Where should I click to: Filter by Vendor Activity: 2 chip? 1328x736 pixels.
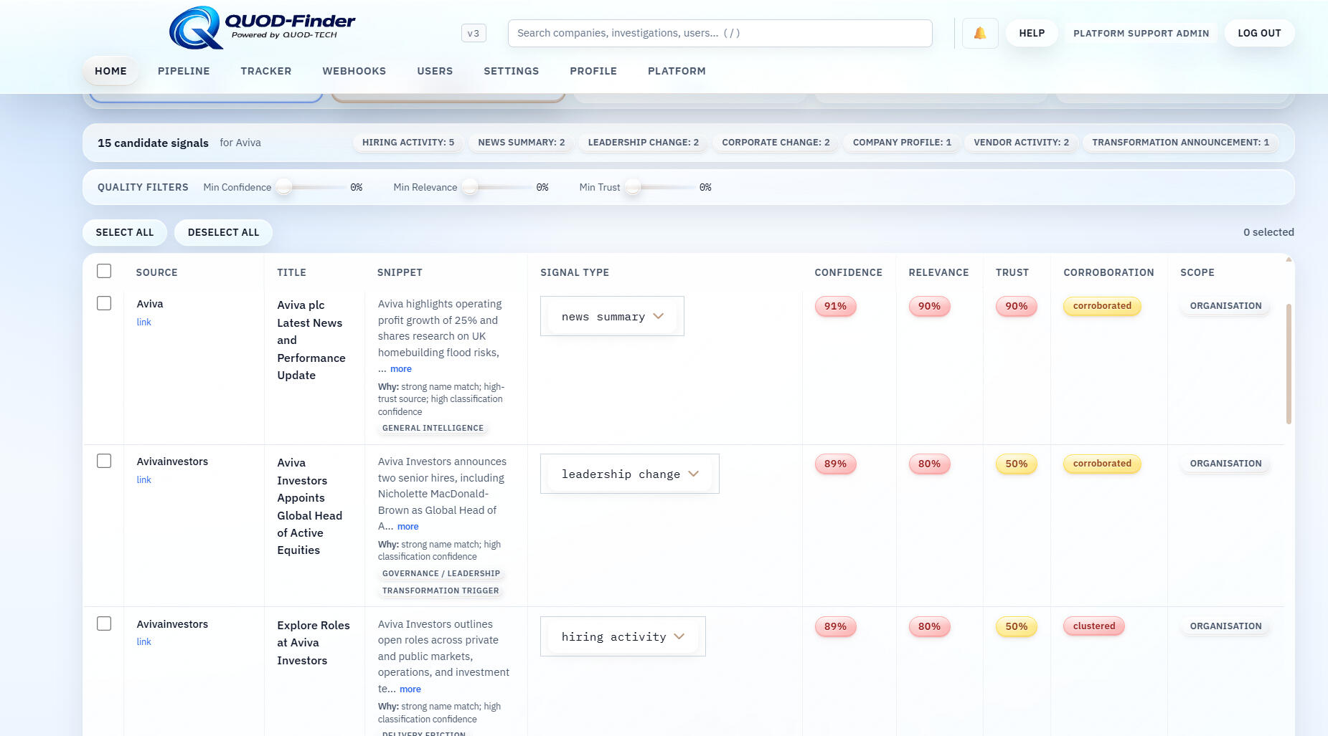(1021, 143)
